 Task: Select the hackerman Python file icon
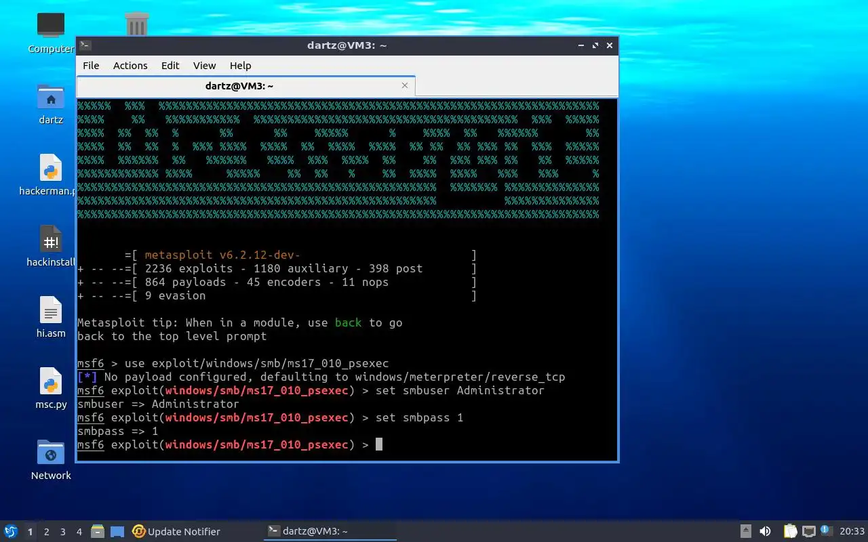(51, 167)
